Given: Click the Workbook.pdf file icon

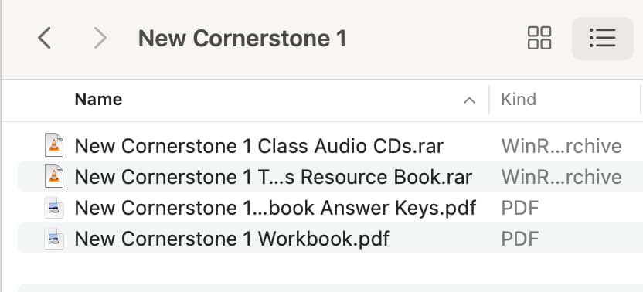Looking at the screenshot, I should coord(54,238).
